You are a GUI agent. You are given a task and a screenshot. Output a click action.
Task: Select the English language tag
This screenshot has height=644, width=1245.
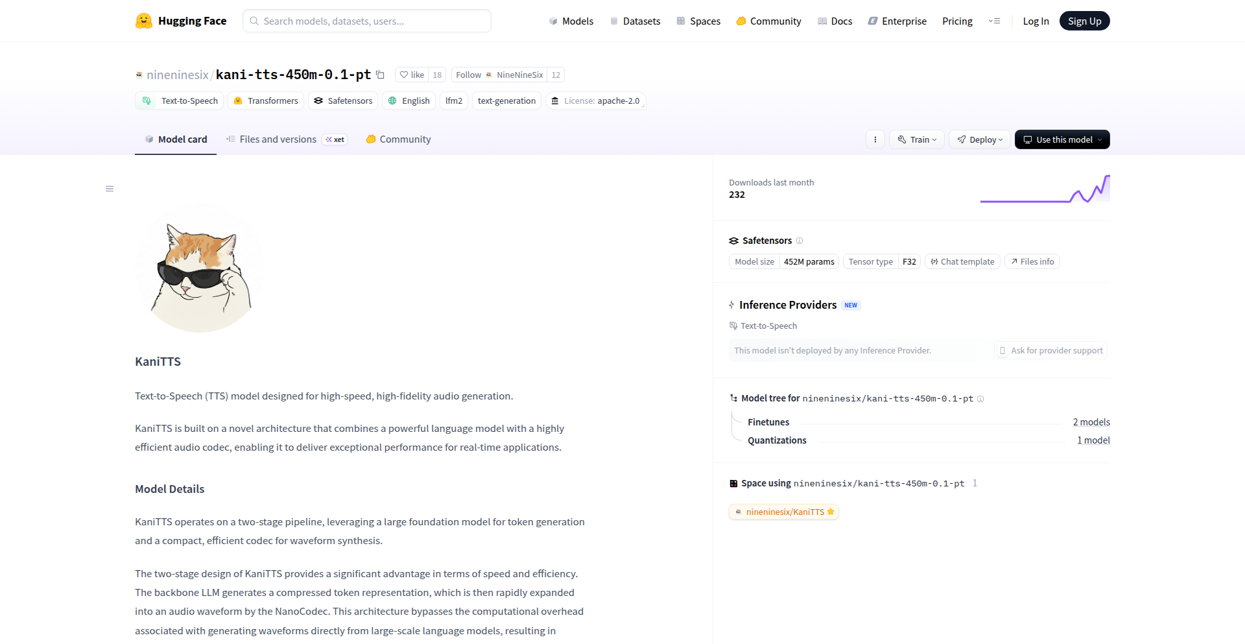(x=409, y=101)
